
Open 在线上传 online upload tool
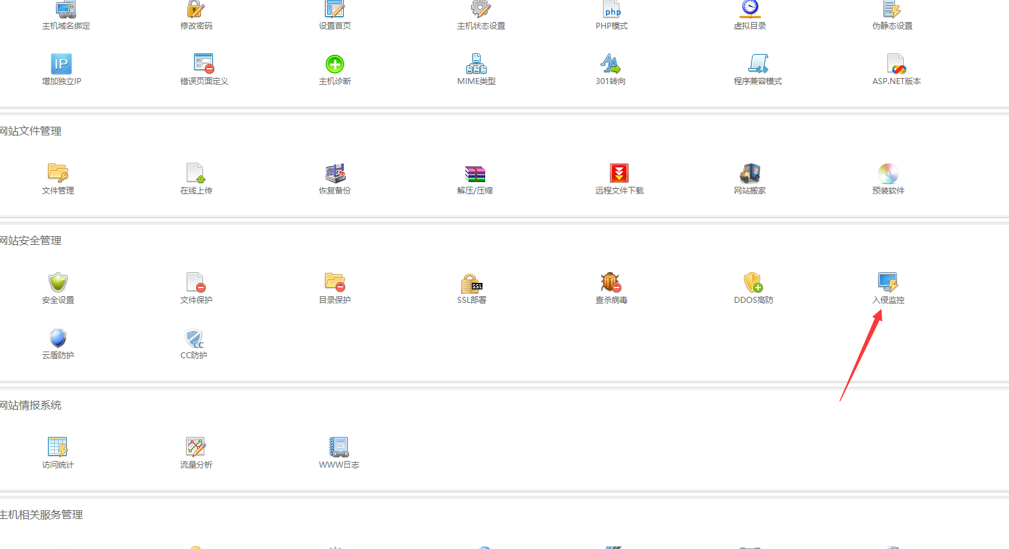point(196,173)
